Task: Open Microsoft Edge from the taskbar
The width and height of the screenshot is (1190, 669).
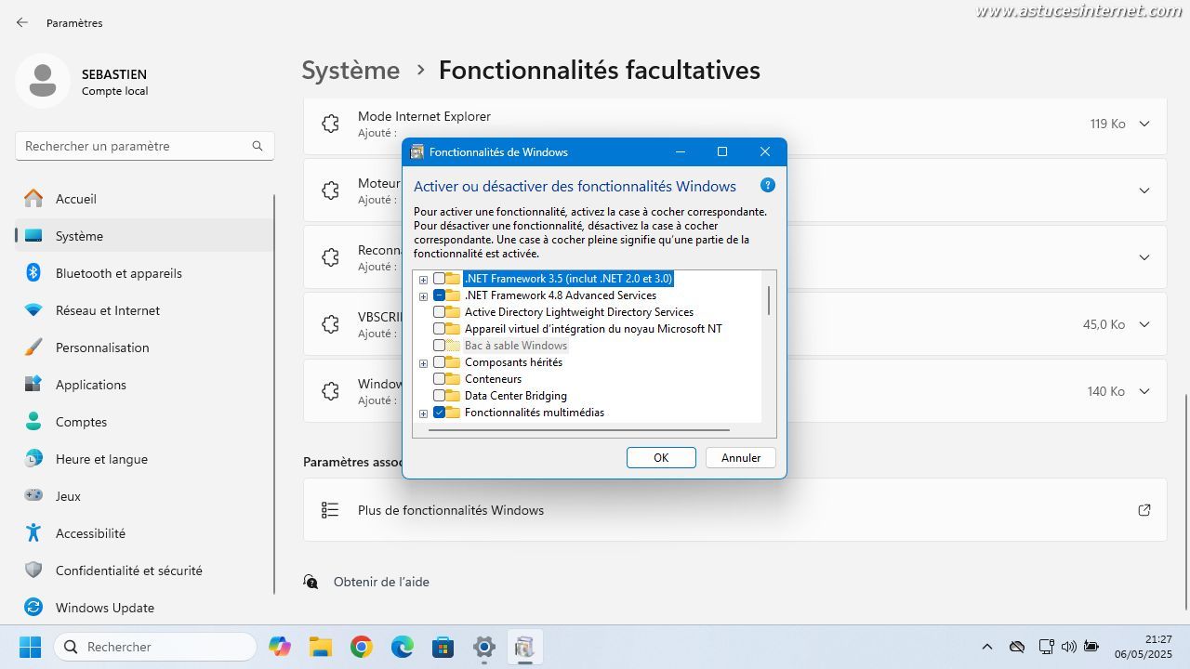Action: [x=403, y=647]
